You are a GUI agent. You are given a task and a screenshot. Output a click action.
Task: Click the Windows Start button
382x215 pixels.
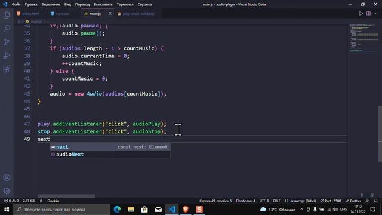[x=7, y=210]
